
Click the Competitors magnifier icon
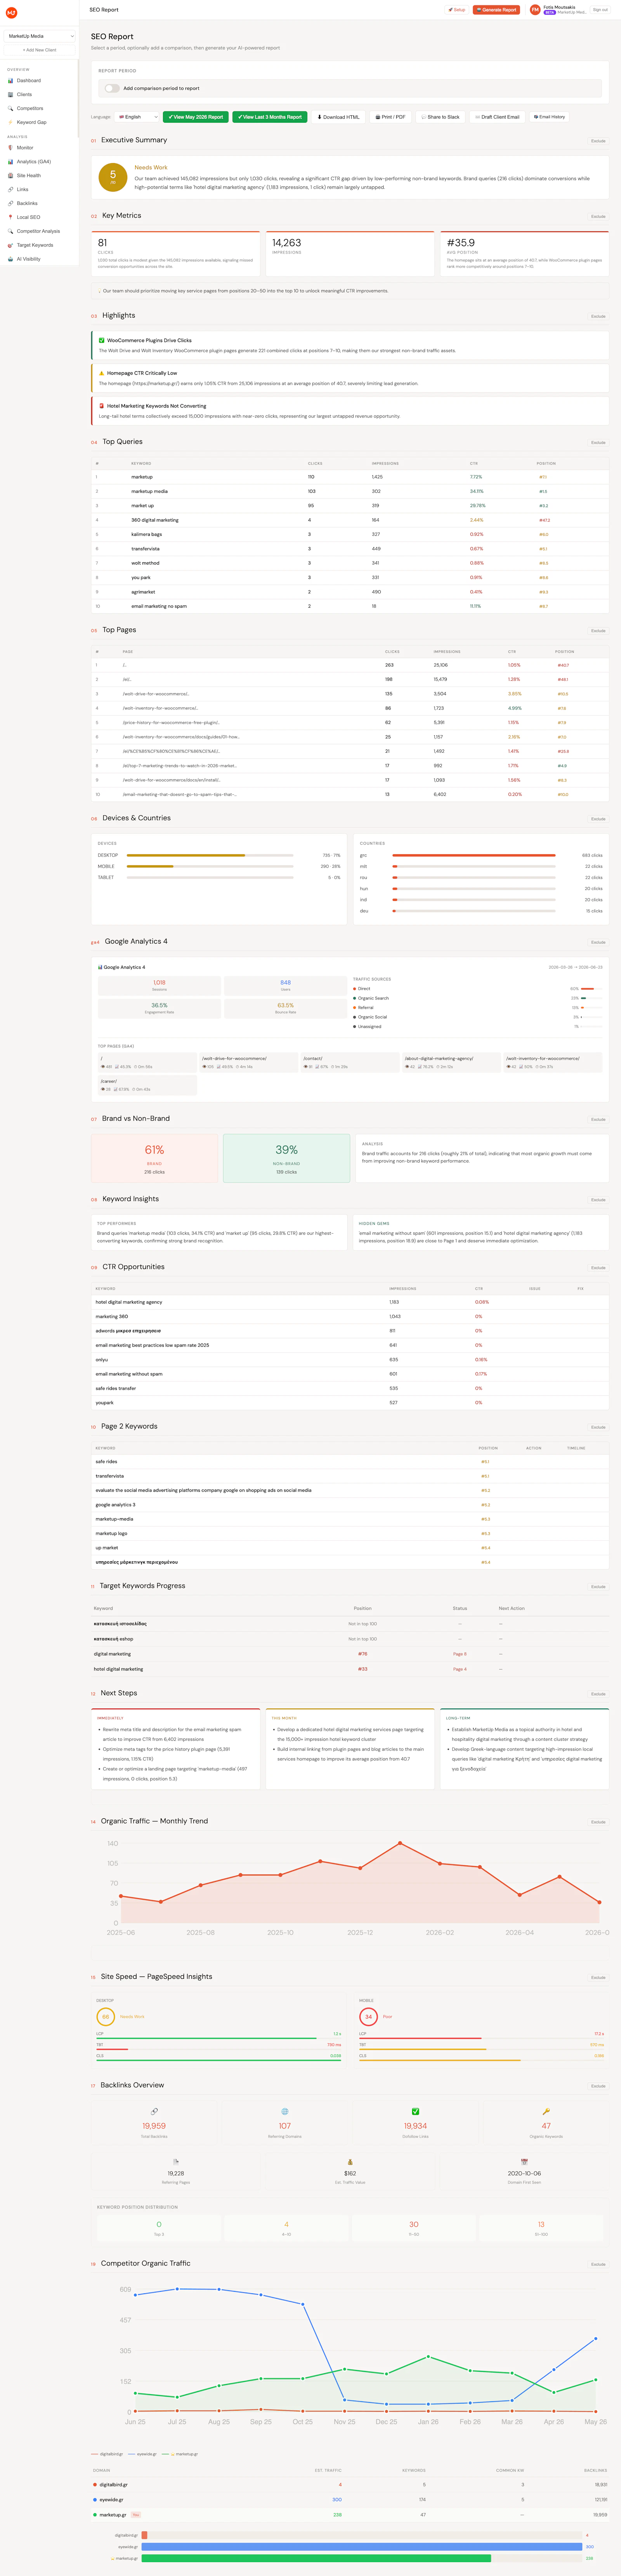pos(10,108)
